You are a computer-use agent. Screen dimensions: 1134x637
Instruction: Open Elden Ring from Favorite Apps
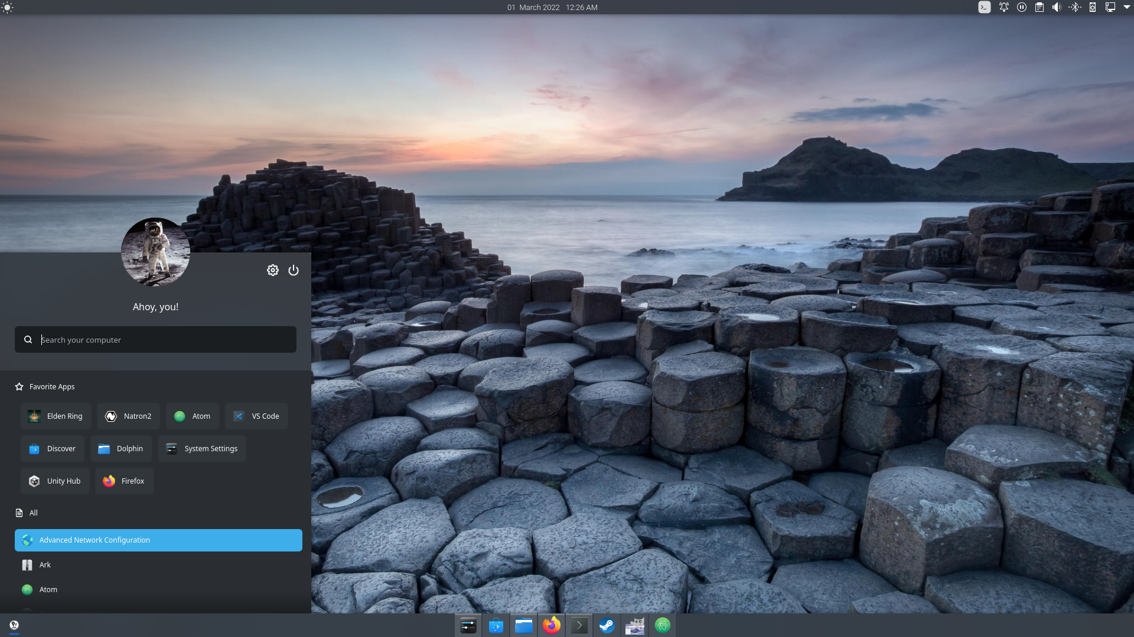click(x=56, y=415)
